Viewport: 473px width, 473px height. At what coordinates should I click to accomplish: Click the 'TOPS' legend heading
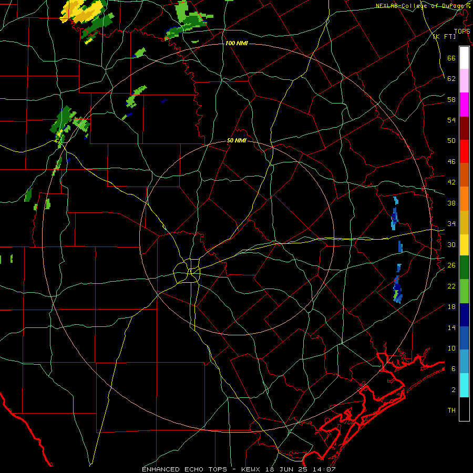tap(462, 32)
